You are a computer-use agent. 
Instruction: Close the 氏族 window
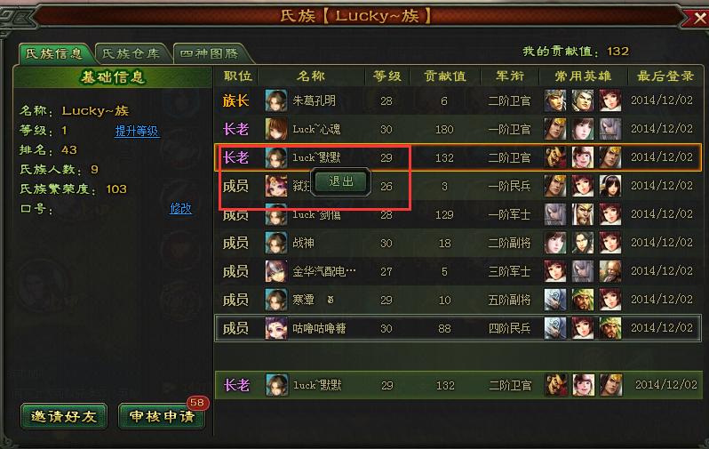(699, 18)
